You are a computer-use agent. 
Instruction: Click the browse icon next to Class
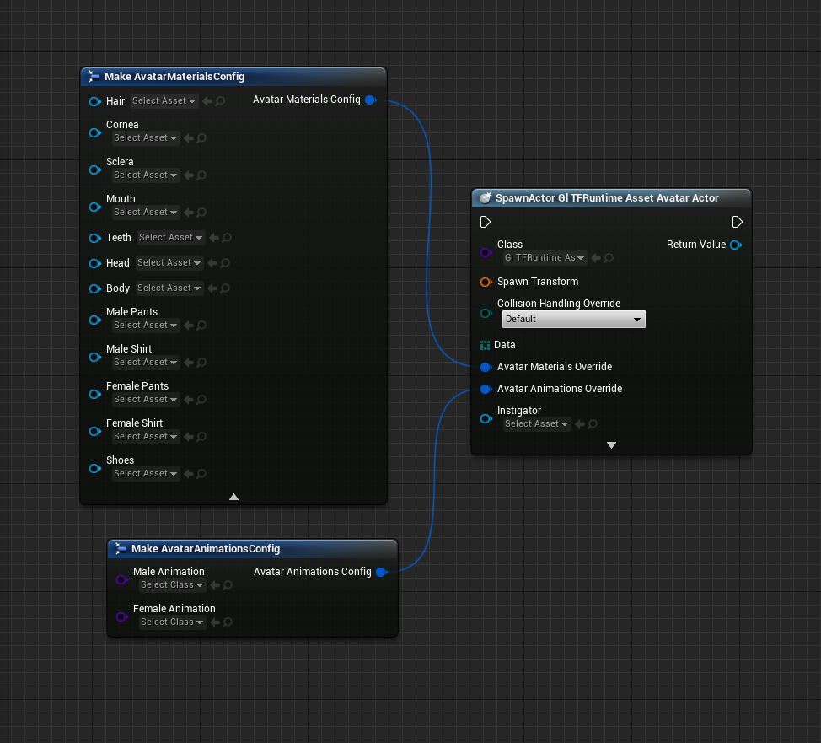pos(609,258)
